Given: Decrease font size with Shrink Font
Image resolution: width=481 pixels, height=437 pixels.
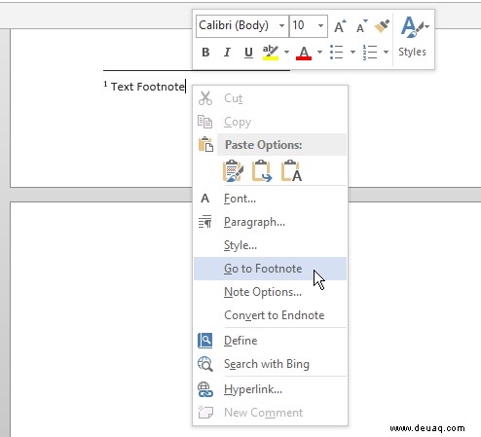Looking at the screenshot, I should click(x=361, y=26).
